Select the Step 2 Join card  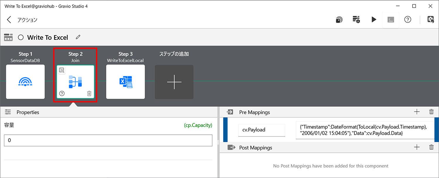point(76,82)
